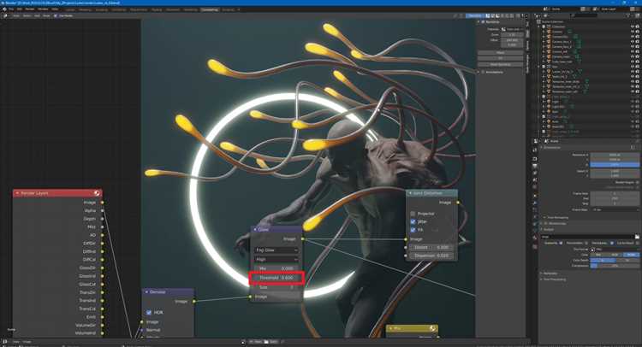This screenshot has height=347, width=642.
Task: Open the Render menu
Action: pyautogui.click(x=30, y=9)
